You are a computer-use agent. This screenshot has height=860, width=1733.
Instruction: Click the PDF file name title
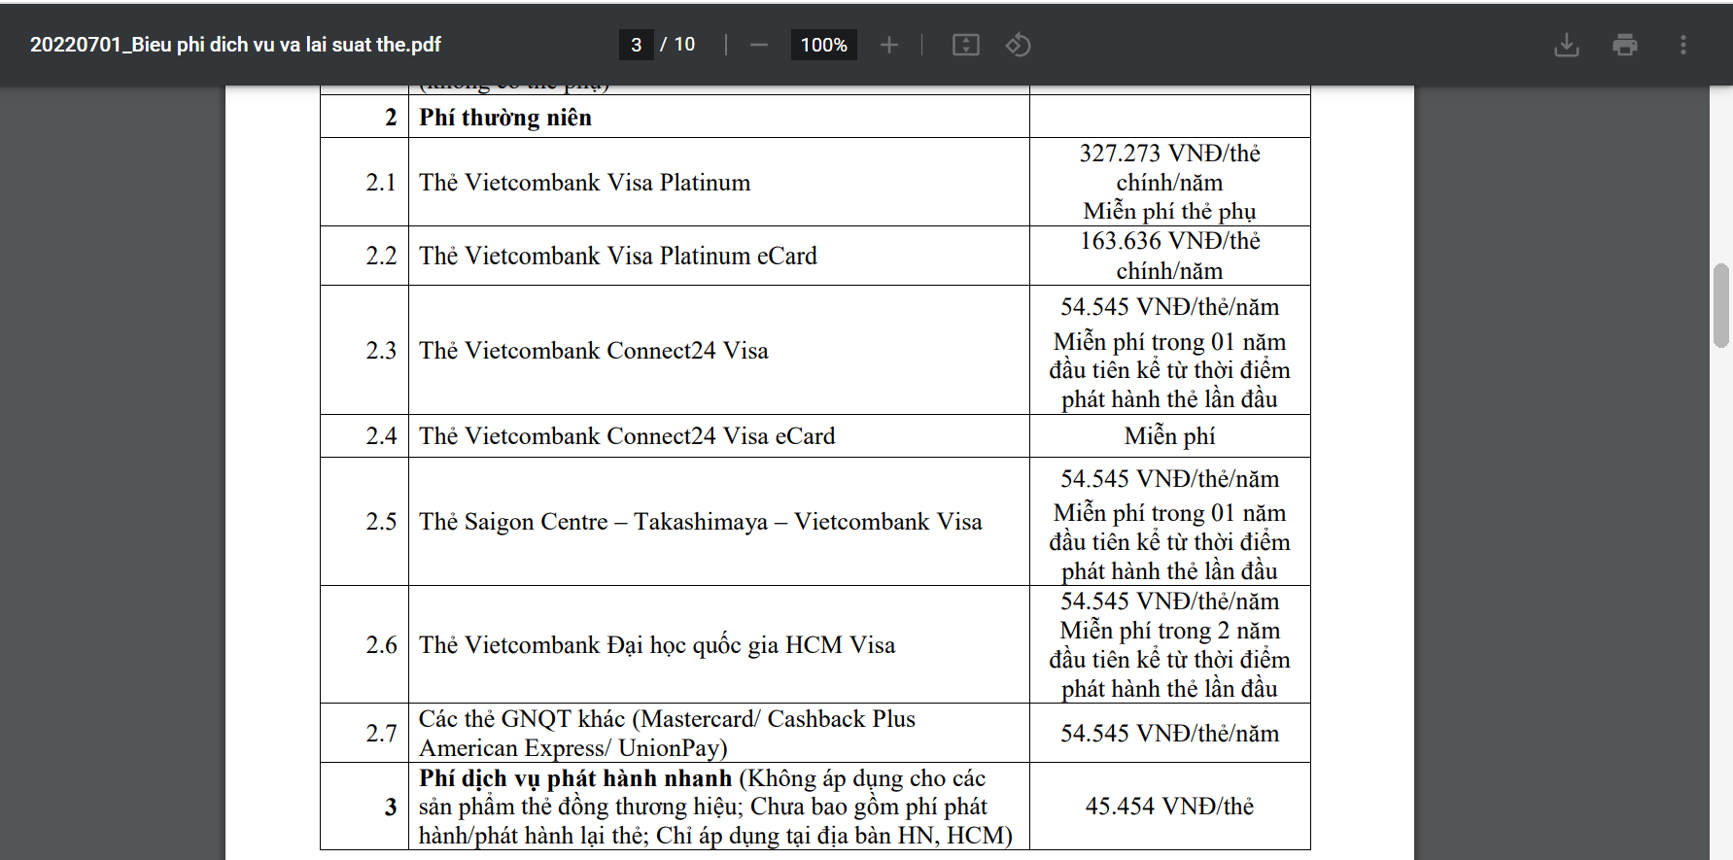pyautogui.click(x=235, y=45)
